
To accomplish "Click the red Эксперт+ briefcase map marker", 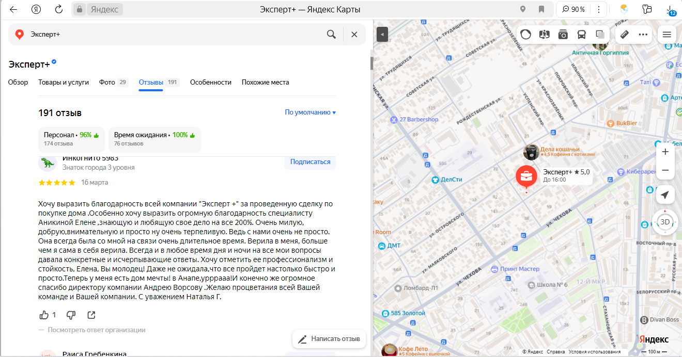I will [x=526, y=176].
